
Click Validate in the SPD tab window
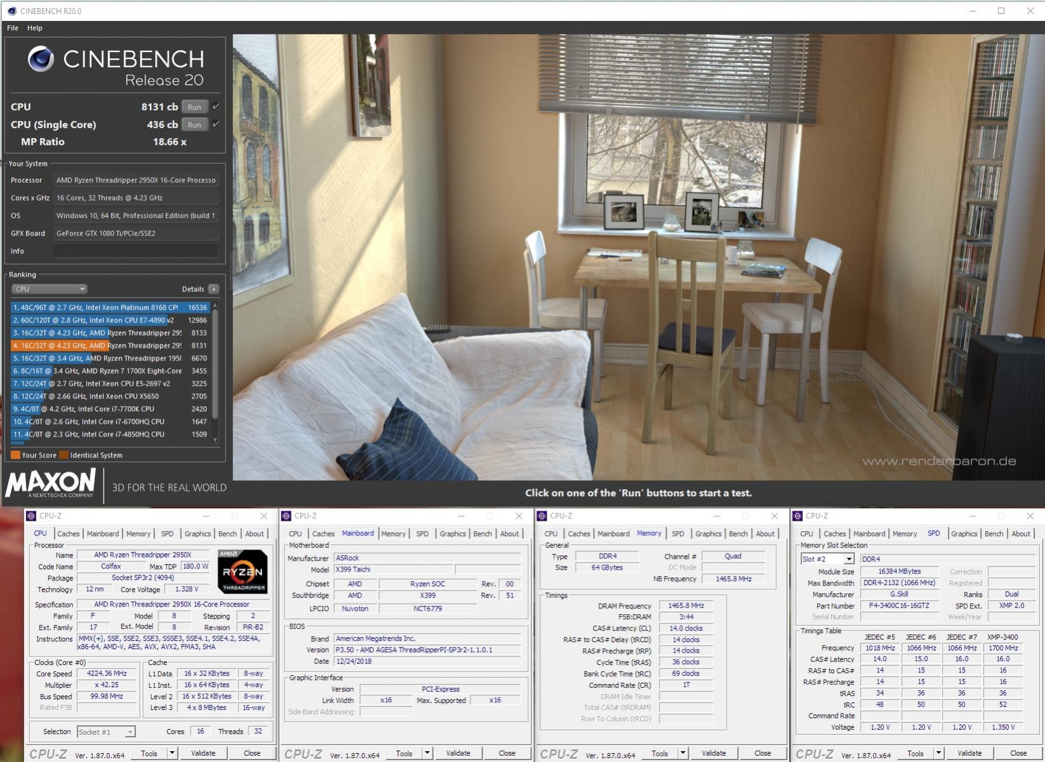(x=969, y=753)
